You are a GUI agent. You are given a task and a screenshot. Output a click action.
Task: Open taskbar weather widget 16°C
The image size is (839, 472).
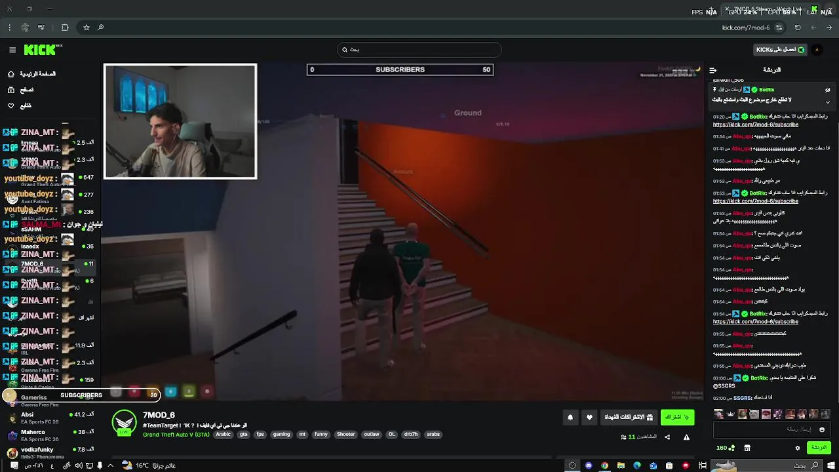click(148, 465)
